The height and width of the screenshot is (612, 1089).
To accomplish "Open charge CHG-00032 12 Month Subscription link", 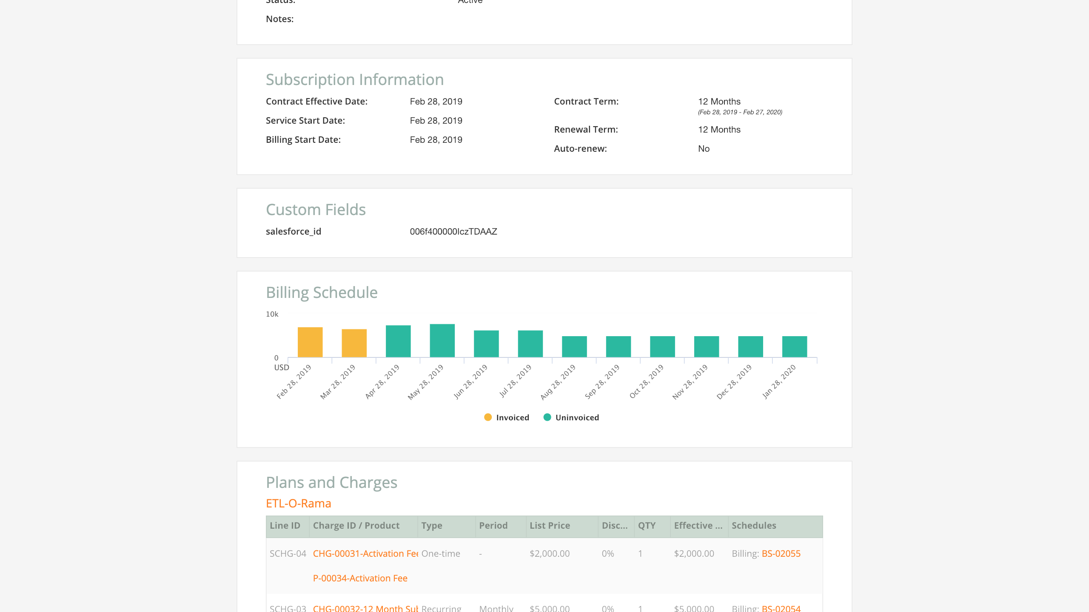I will (365, 608).
